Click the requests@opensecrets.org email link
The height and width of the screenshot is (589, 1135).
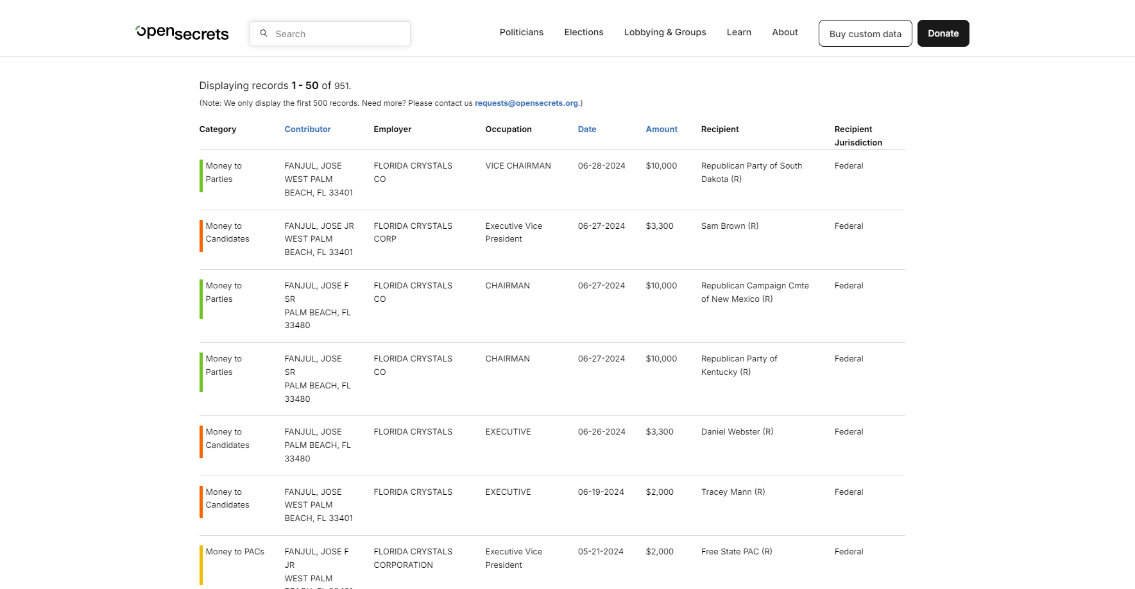[526, 103]
